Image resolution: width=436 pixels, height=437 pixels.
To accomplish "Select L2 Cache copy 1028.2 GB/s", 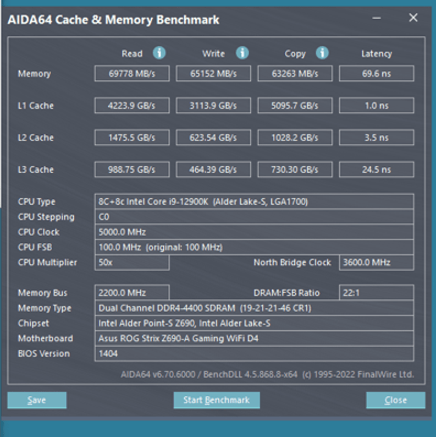I will (295, 138).
